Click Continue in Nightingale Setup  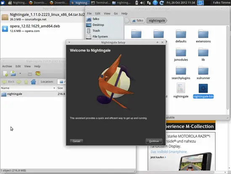(x=154, y=141)
